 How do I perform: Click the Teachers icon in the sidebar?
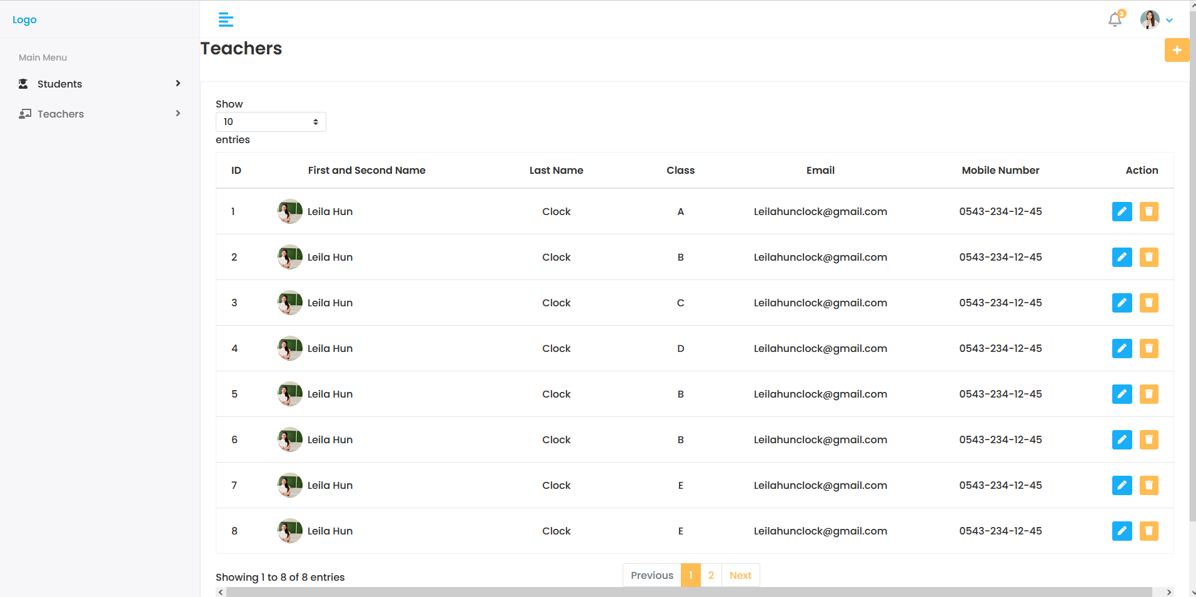pyautogui.click(x=25, y=113)
